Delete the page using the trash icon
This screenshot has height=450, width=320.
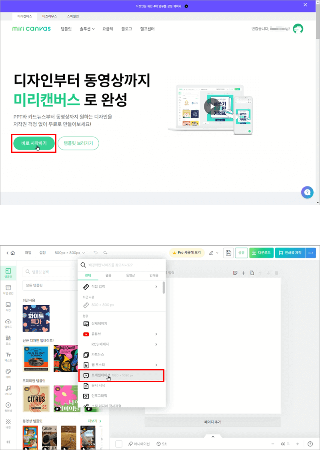[x=276, y=272]
